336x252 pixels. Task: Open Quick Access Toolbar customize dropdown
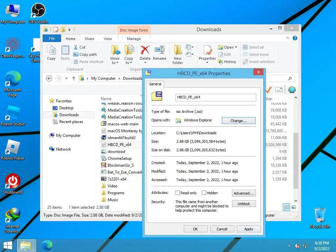pyautogui.click(x=70, y=30)
